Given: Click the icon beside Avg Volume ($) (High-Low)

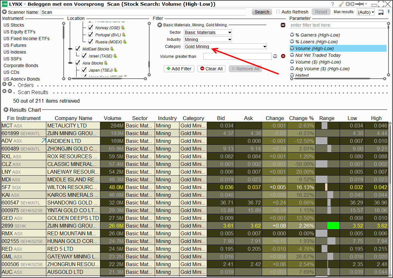Looking at the screenshot, I should pyautogui.click(x=292, y=69).
